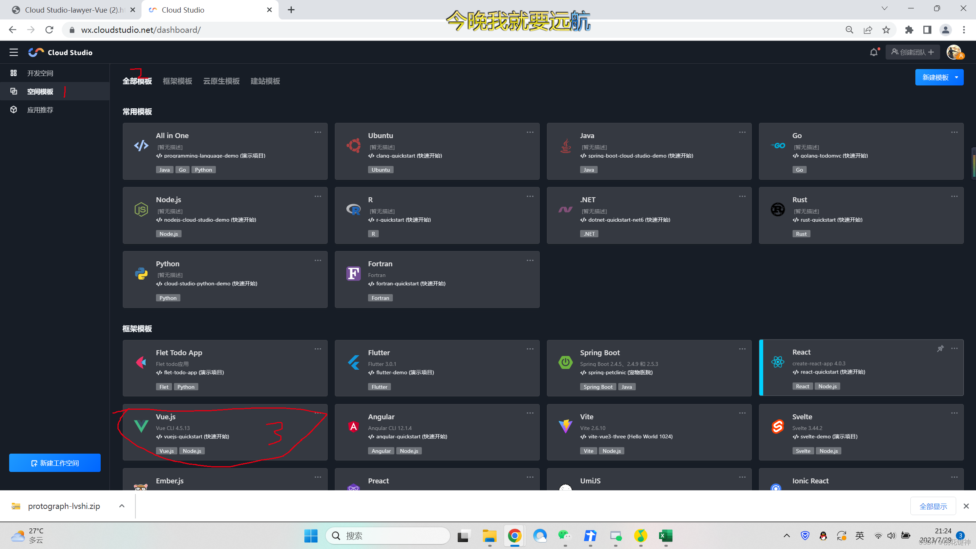Switch to 框架模板 tab
Viewport: 976px width, 549px height.
(177, 81)
